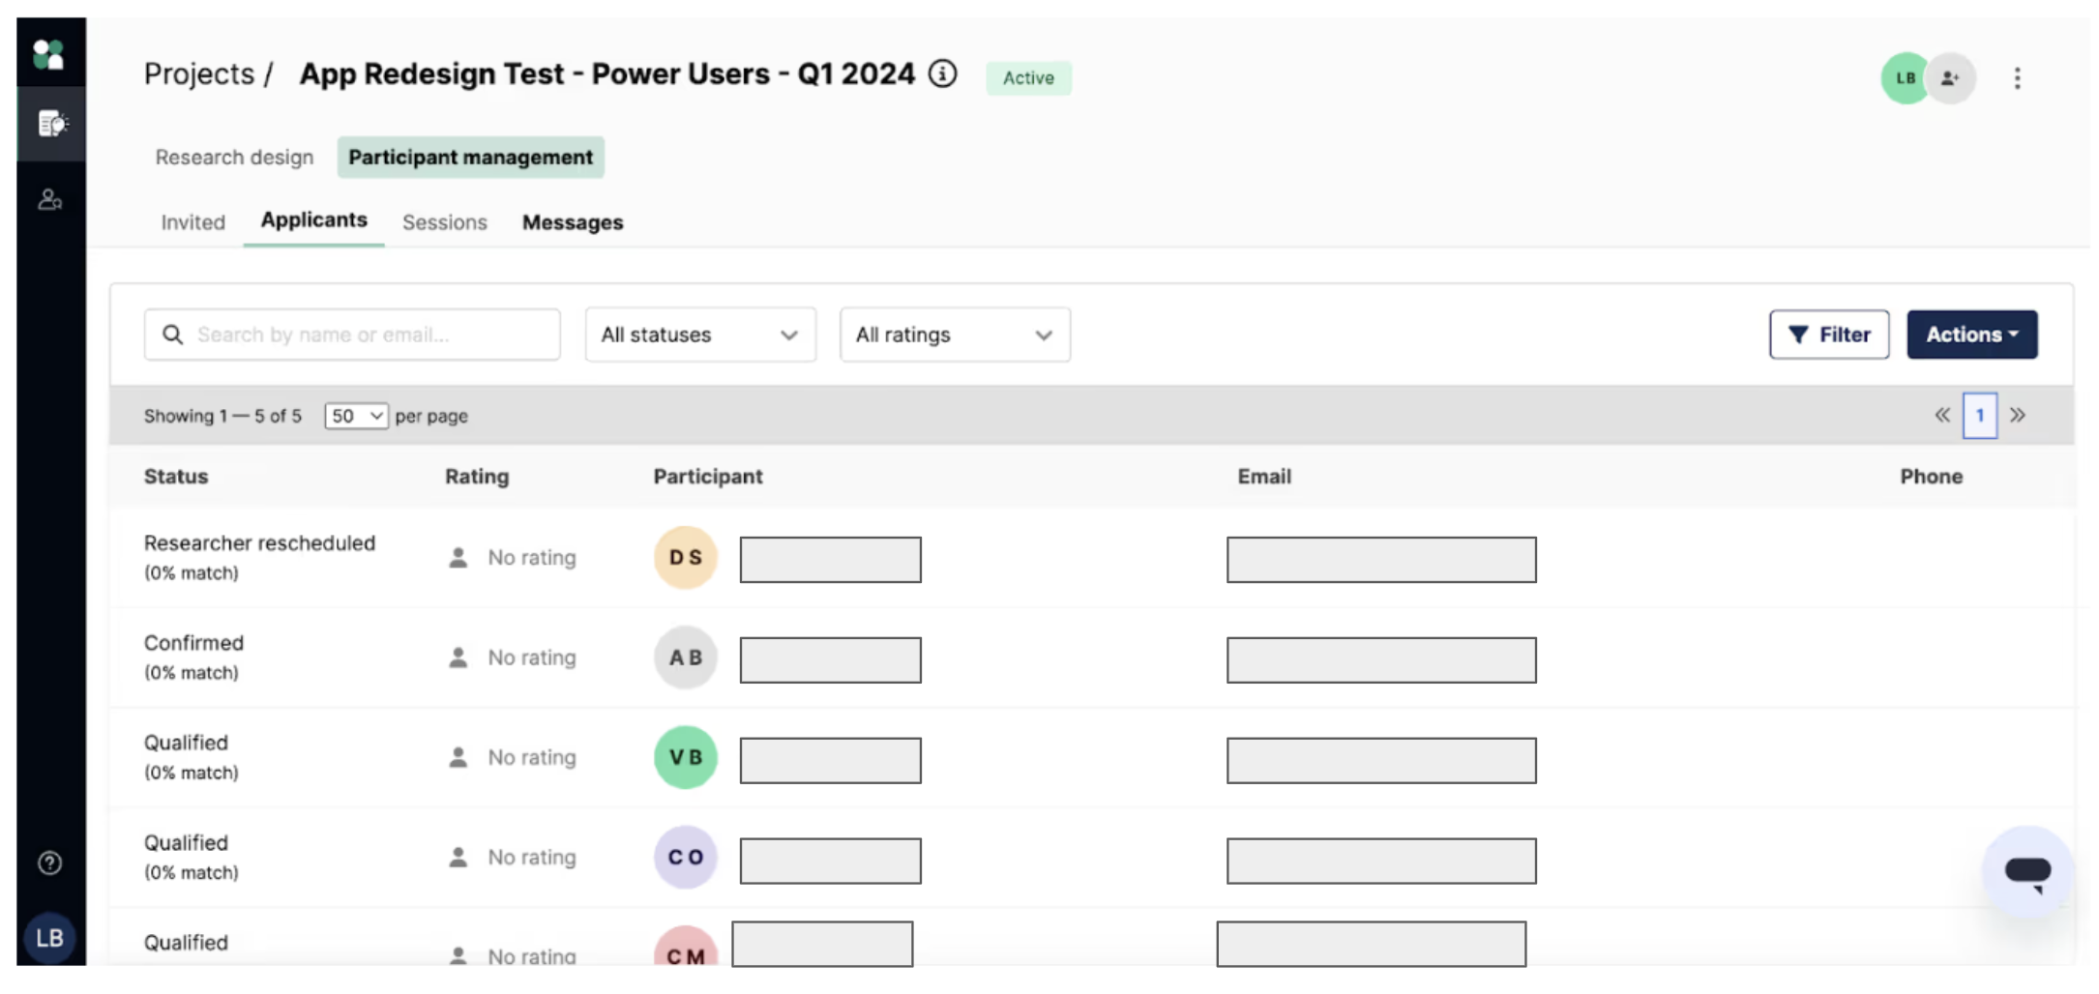Viewport: 2099px width, 994px height.
Task: Click the Showing 1 — 5 of 5 text
Action: (222, 416)
